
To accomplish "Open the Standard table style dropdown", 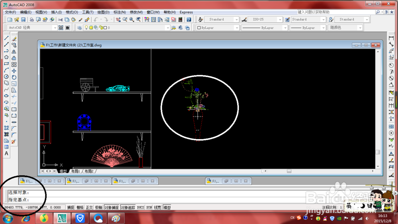I will point(323,20).
